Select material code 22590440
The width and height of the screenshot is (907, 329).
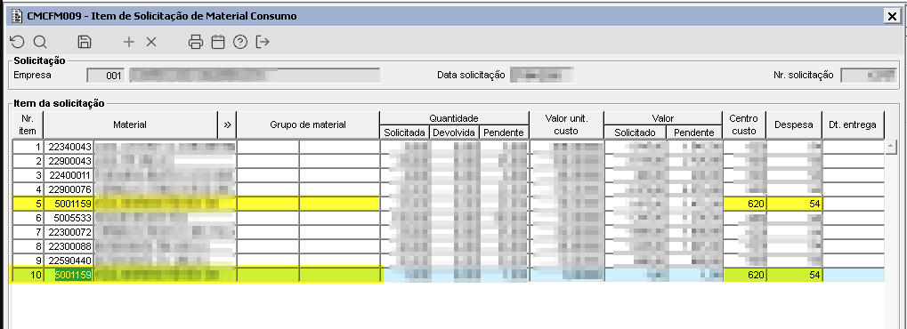pos(69,261)
